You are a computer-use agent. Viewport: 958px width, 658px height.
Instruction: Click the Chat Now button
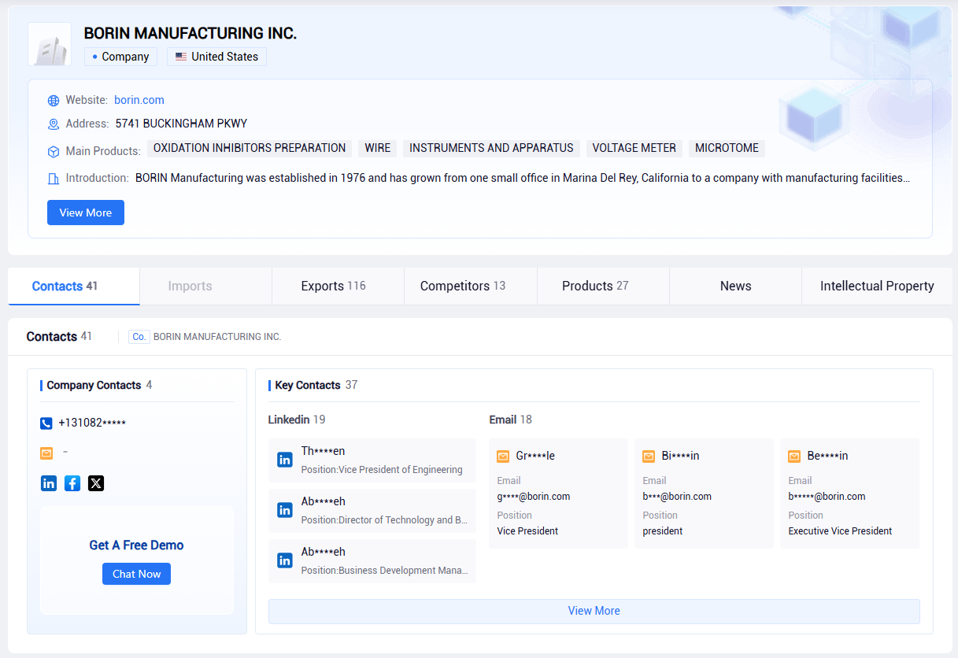pos(136,574)
